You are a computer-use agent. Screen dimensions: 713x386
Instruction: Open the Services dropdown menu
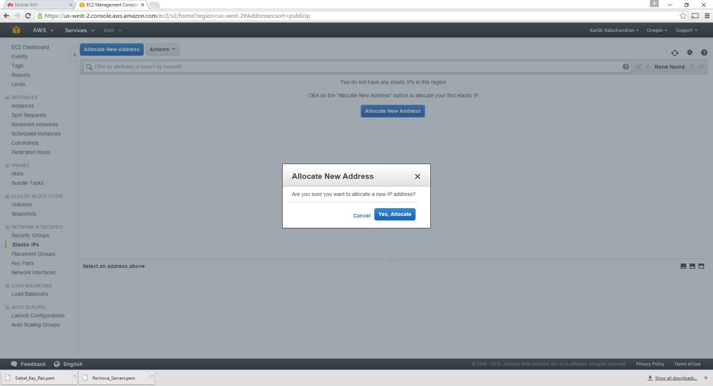tap(79, 30)
